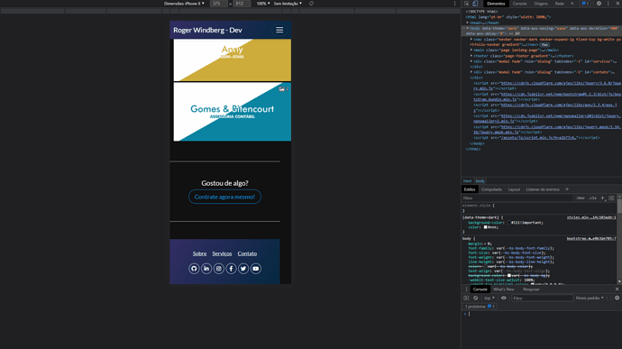Open DevTools settings gear
622x349 pixels.
(x=599, y=4)
